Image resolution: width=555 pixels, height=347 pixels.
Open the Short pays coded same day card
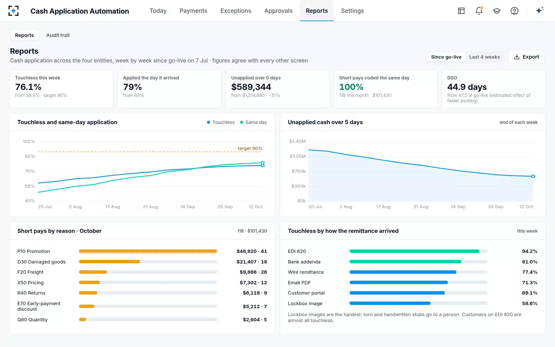(385, 89)
